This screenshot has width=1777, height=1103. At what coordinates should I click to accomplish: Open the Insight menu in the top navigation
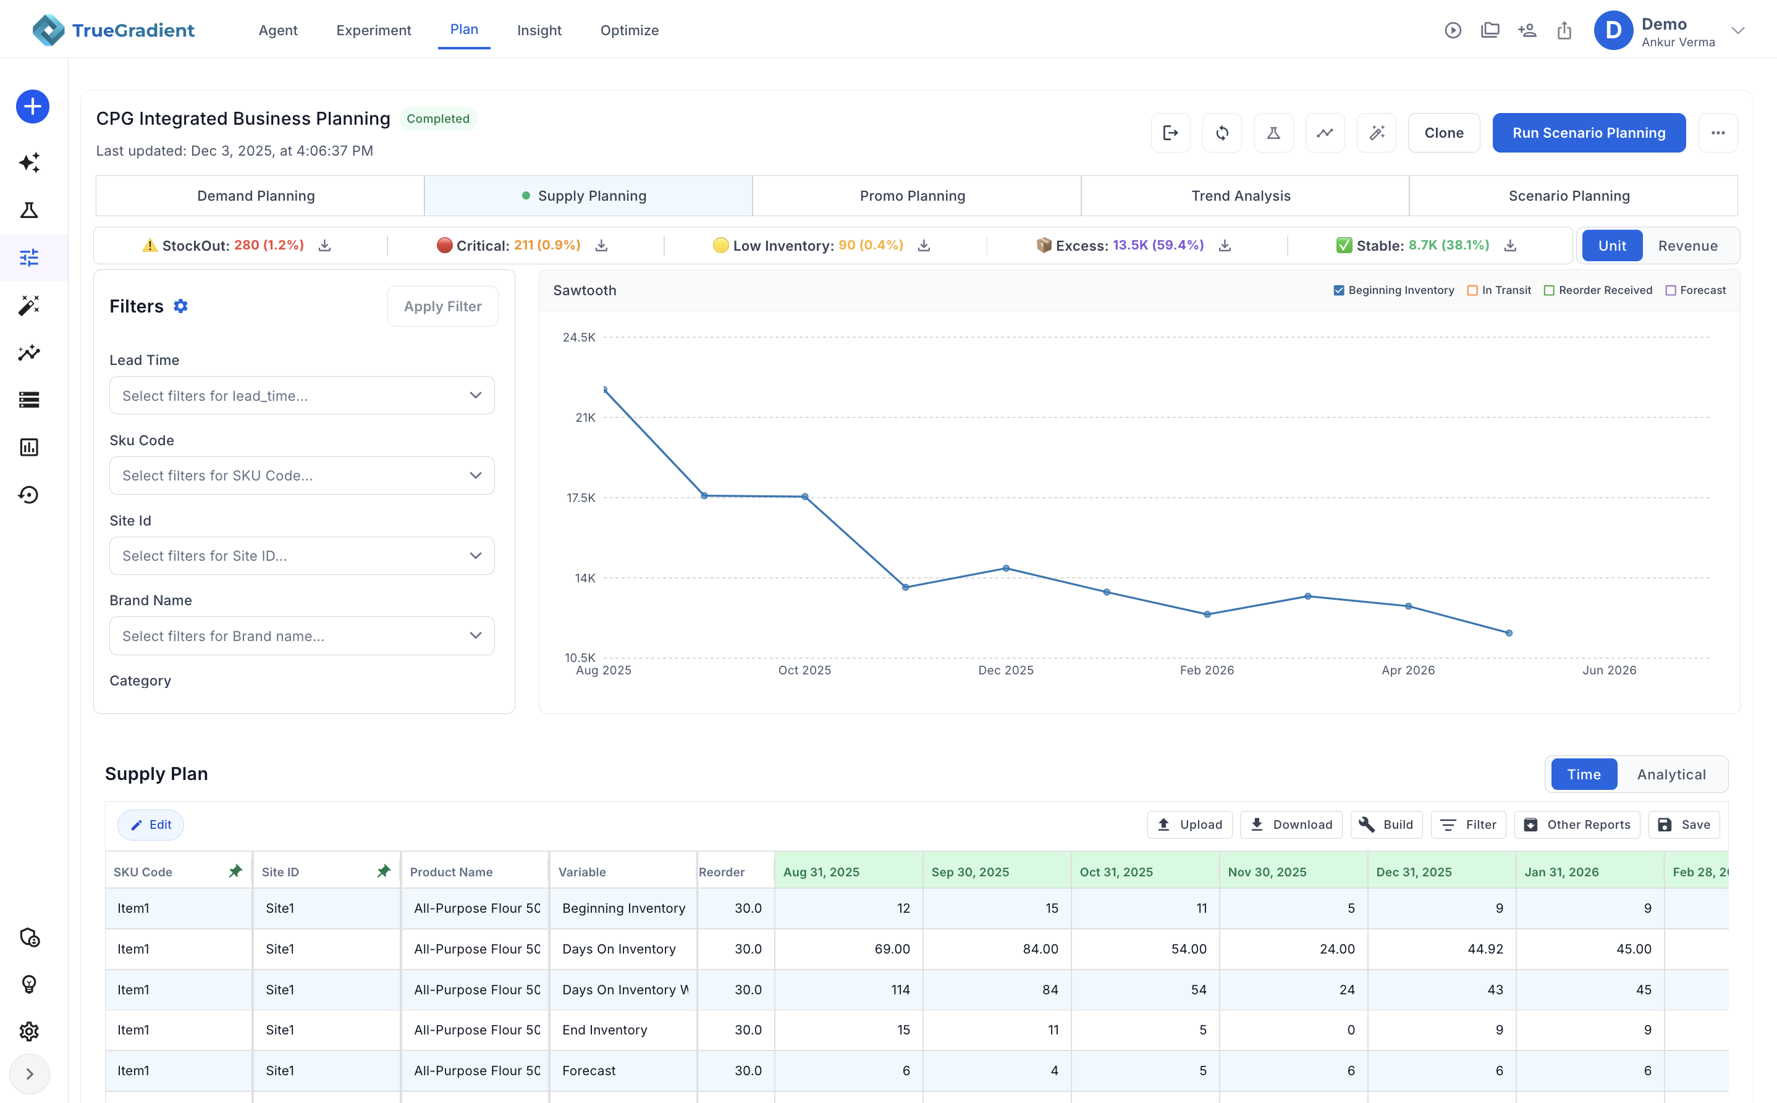(x=539, y=30)
